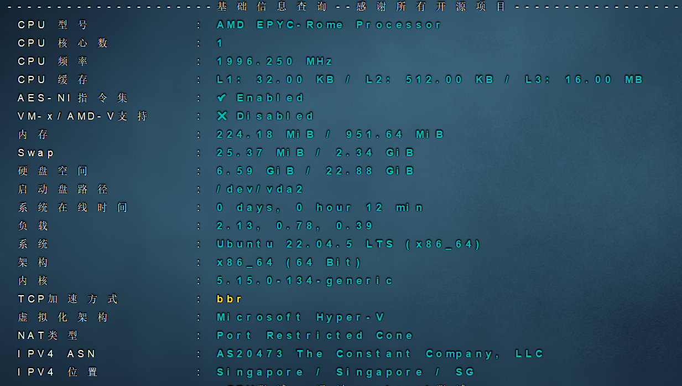Image resolution: width=682 pixels, height=386 pixels.
Task: Click the load average 2.13, 0.78, 0.39
Action: point(295,226)
